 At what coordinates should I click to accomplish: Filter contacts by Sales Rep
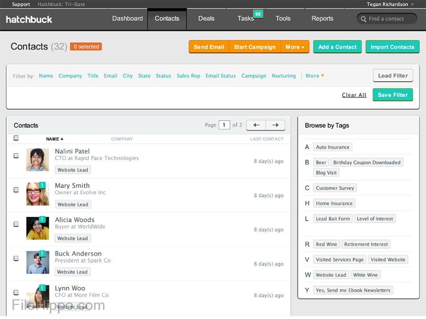188,76
